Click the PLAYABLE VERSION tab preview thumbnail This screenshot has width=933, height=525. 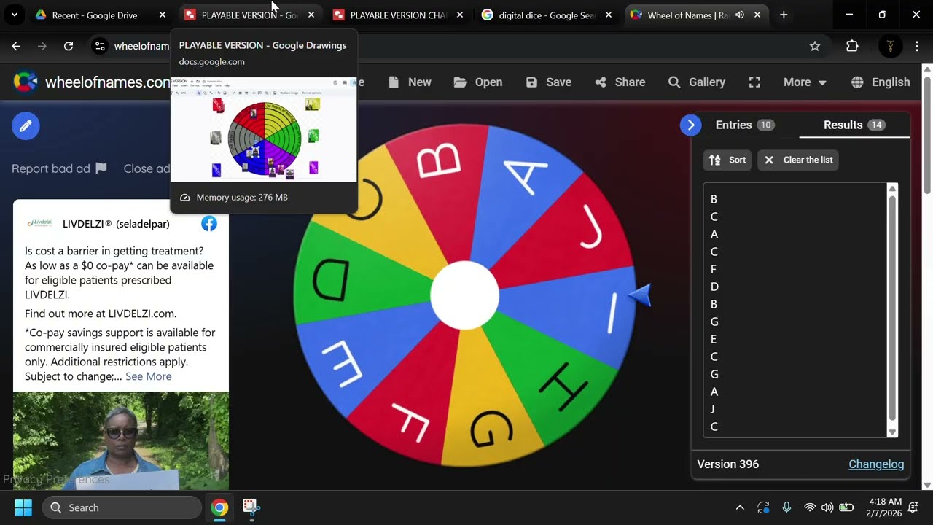coord(263,129)
